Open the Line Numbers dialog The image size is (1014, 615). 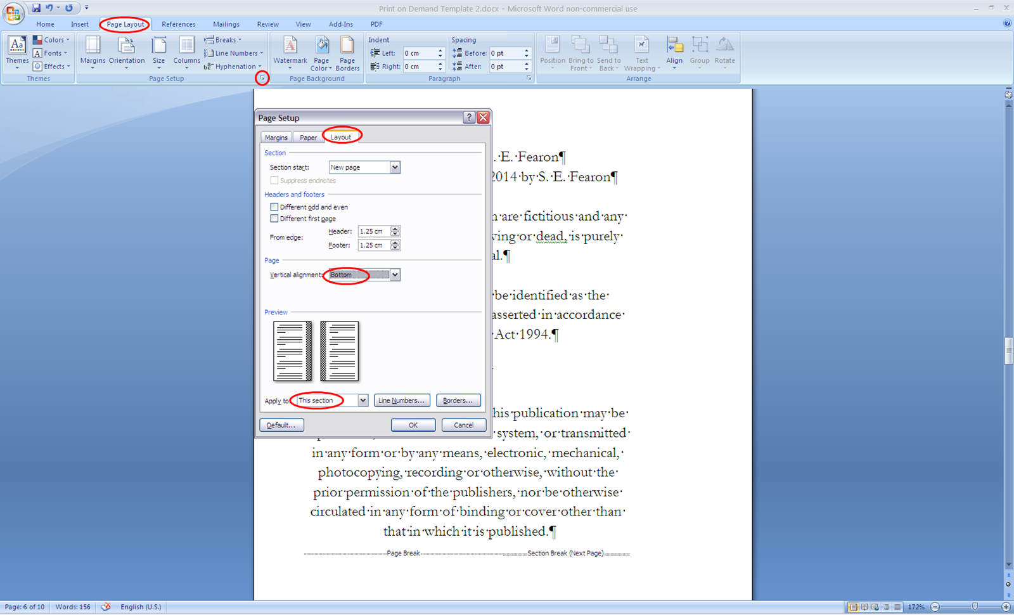click(x=402, y=400)
